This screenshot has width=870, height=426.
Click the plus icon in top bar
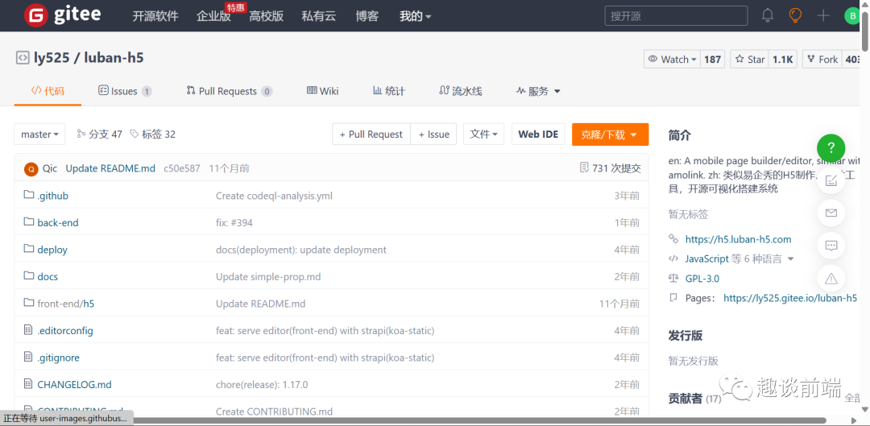pos(823,15)
